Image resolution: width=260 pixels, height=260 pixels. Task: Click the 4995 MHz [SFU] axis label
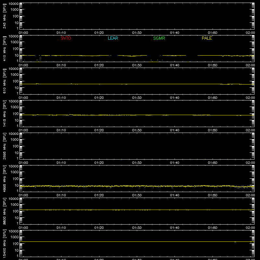click(4, 179)
